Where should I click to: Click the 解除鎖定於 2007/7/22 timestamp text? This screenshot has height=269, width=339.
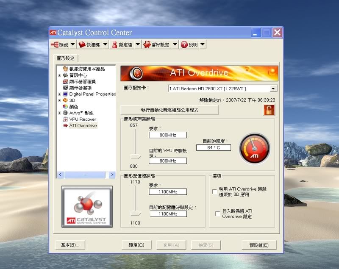point(237,100)
